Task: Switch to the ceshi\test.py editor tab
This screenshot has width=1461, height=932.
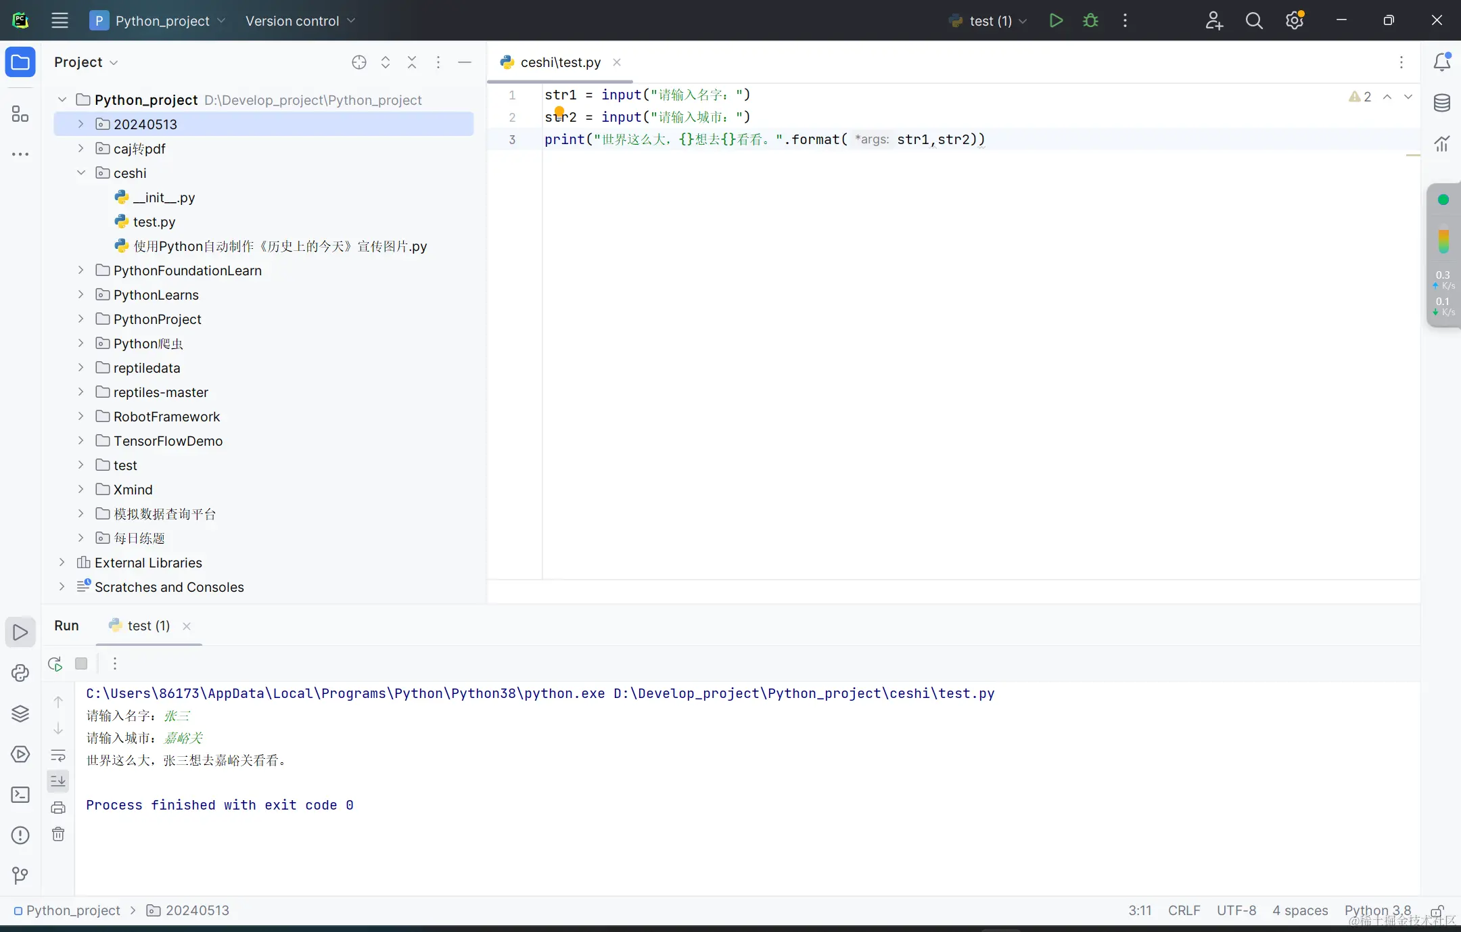Action: pyautogui.click(x=560, y=62)
